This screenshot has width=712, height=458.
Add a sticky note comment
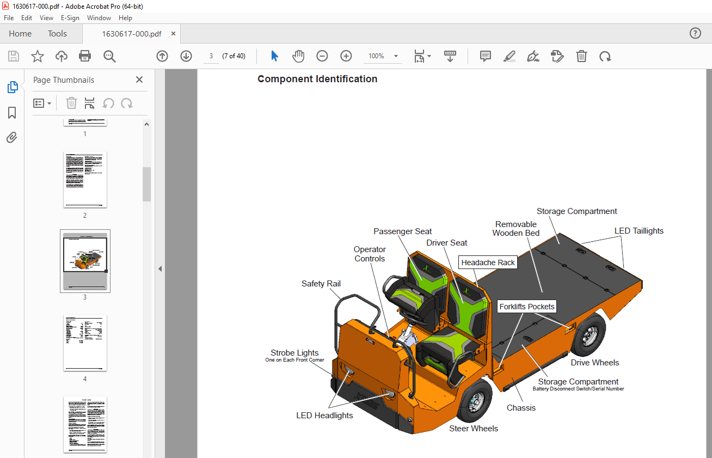click(486, 56)
